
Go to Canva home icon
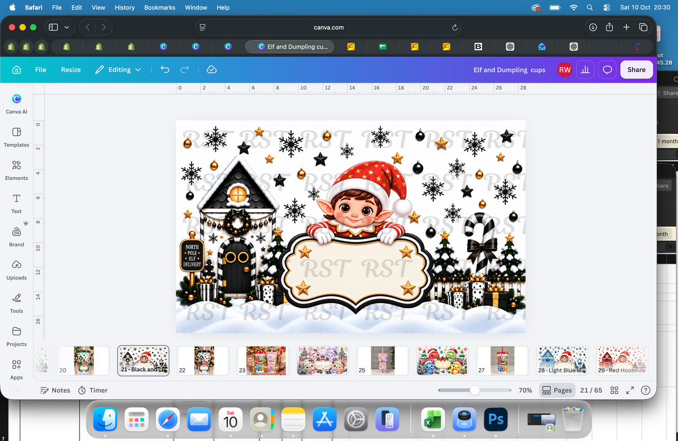click(x=16, y=70)
